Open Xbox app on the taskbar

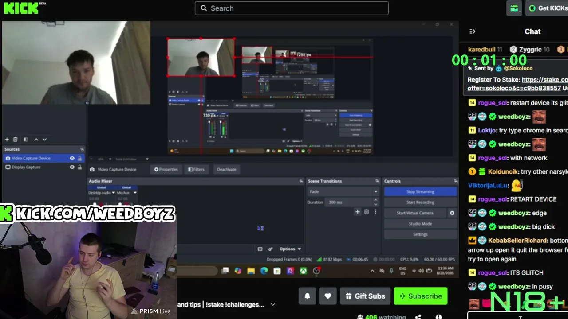304,271
